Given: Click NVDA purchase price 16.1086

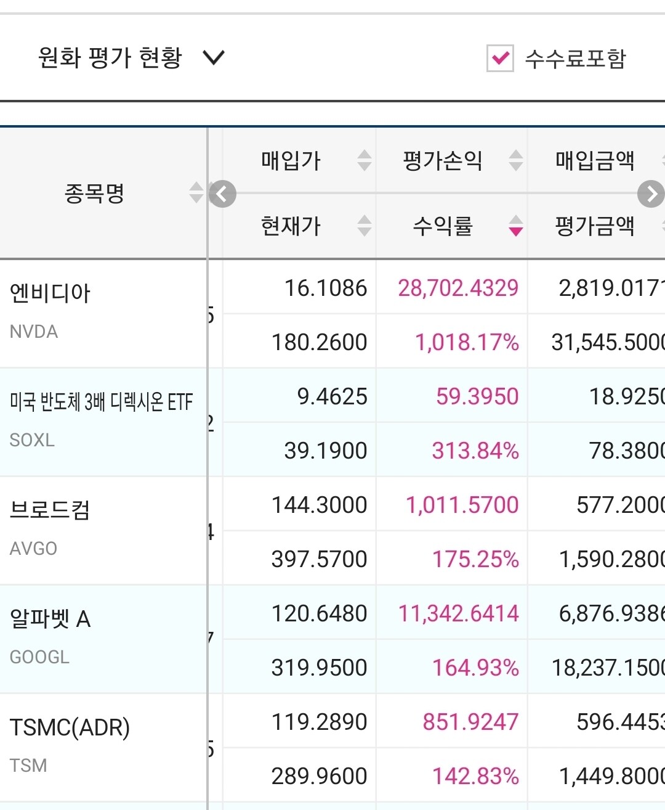Looking at the screenshot, I should (x=326, y=288).
